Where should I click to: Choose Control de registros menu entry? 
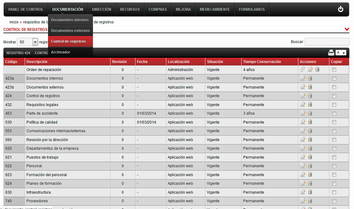[70, 41]
